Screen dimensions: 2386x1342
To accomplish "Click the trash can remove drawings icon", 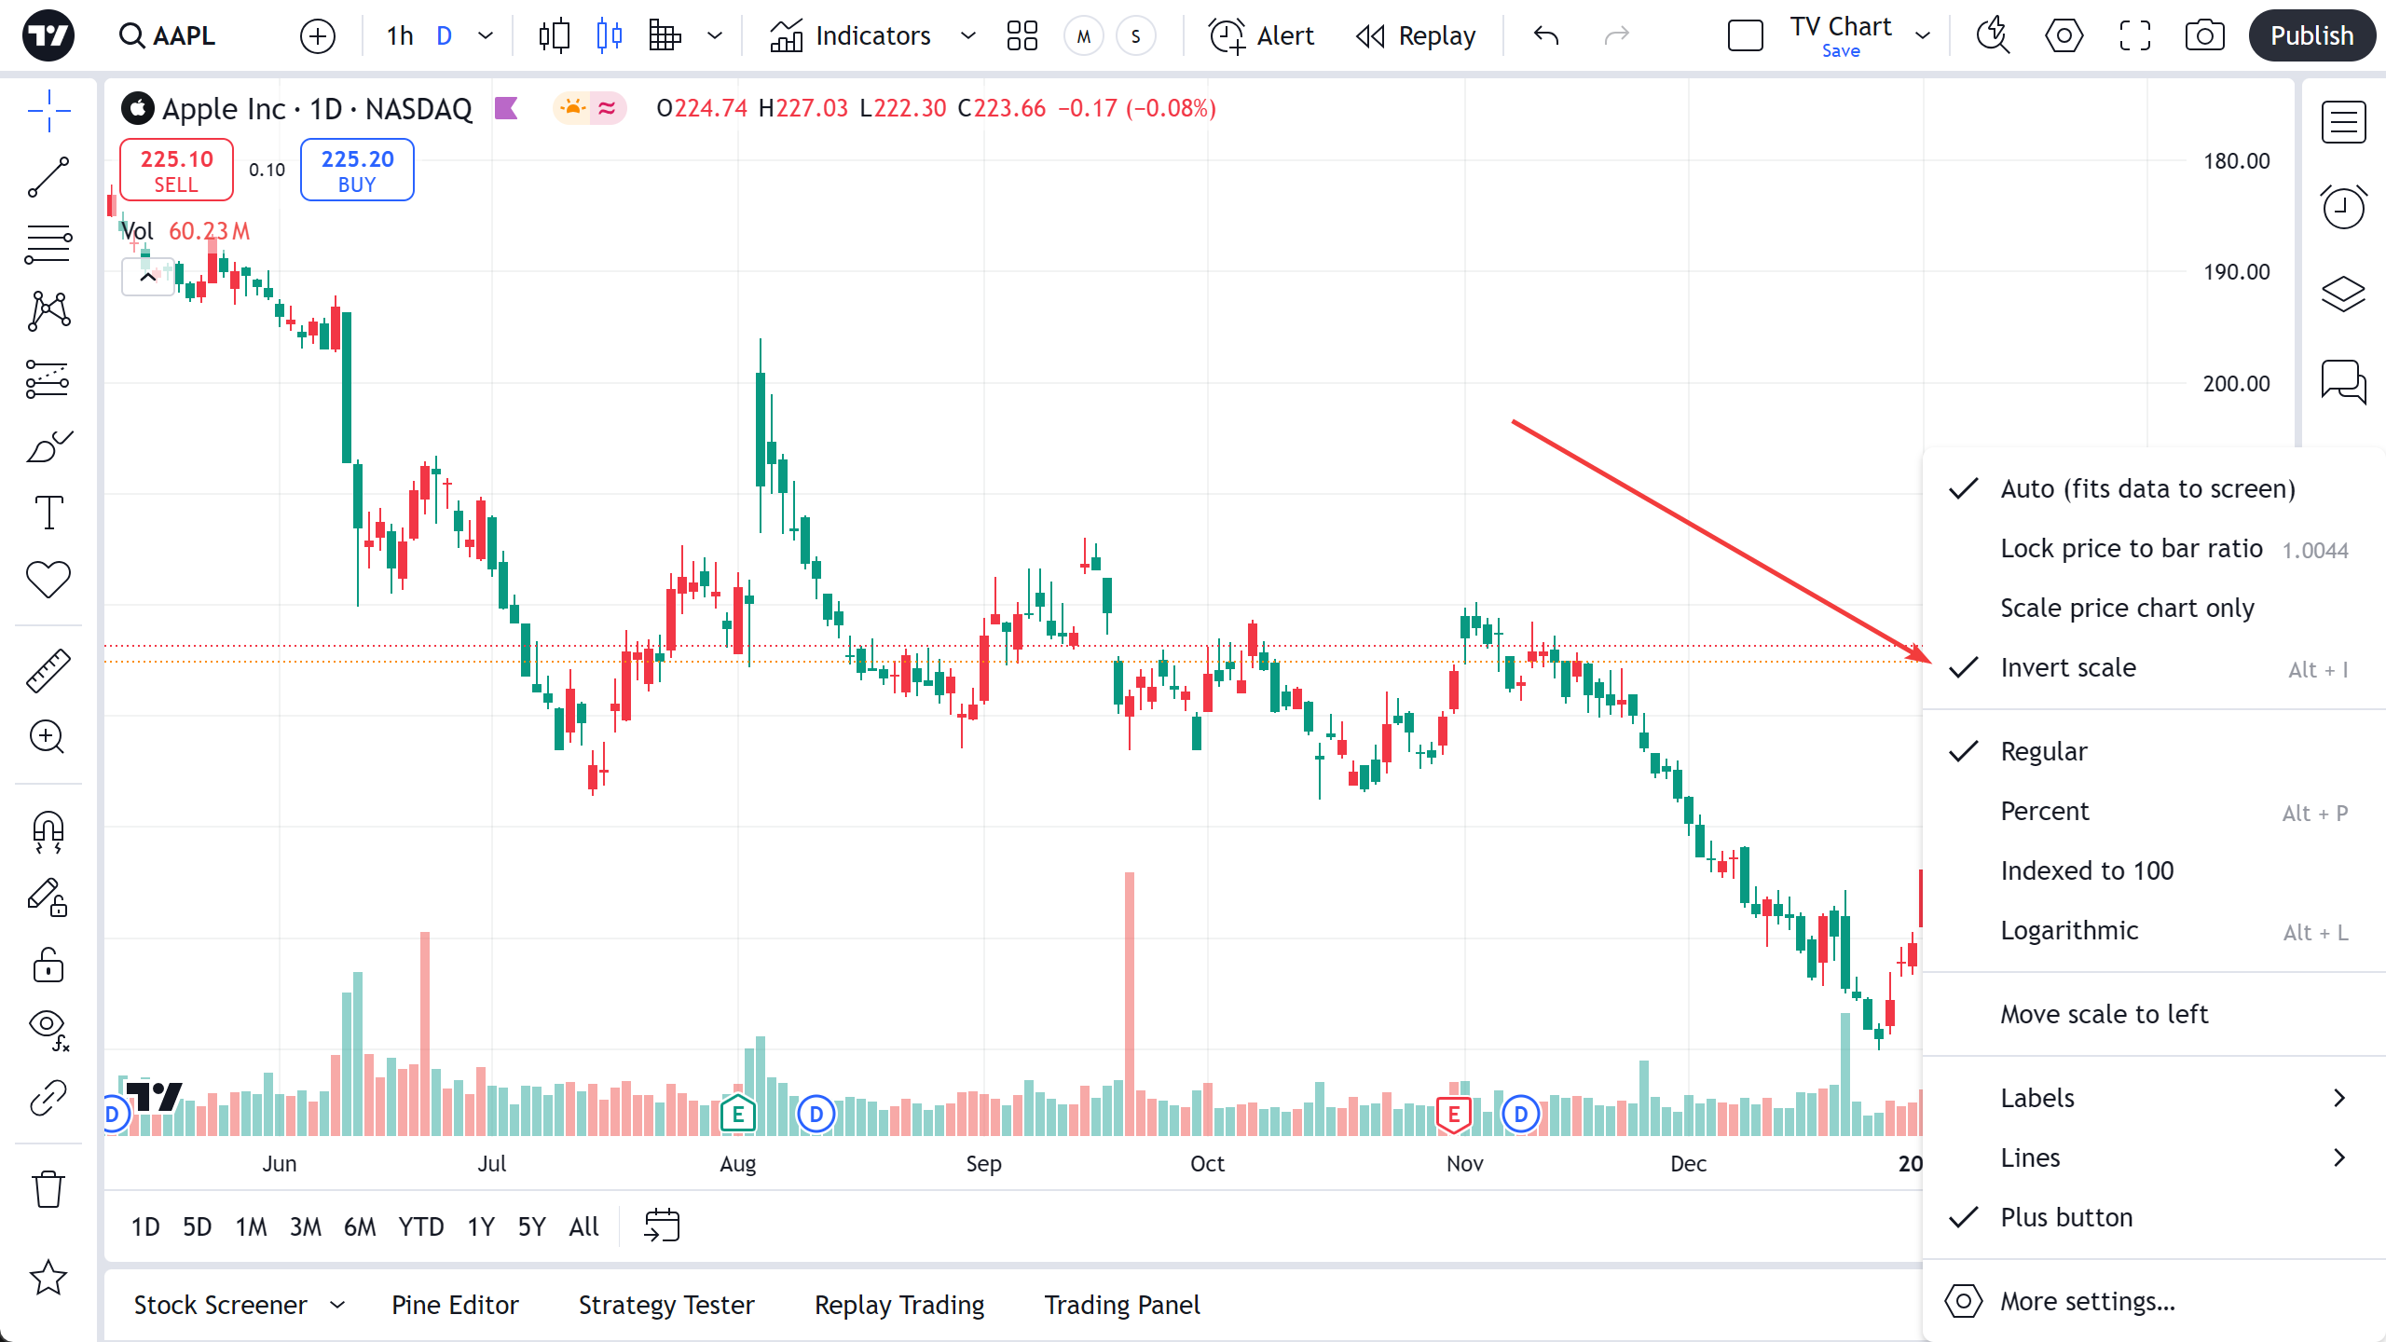I will [x=48, y=1189].
